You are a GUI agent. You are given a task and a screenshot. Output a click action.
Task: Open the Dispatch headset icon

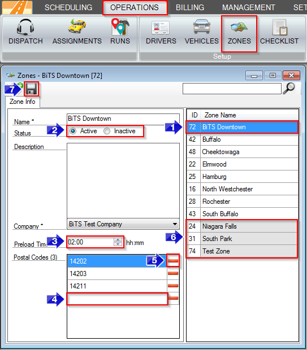point(25,27)
